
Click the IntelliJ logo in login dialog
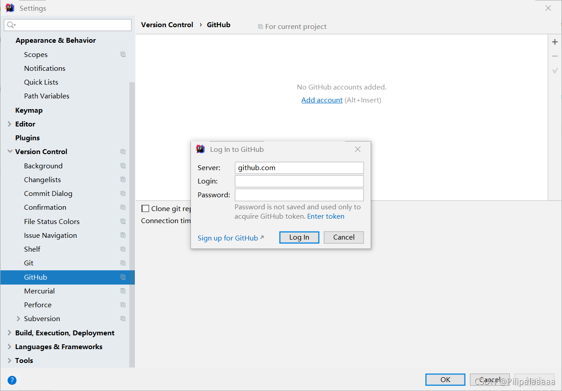click(201, 149)
